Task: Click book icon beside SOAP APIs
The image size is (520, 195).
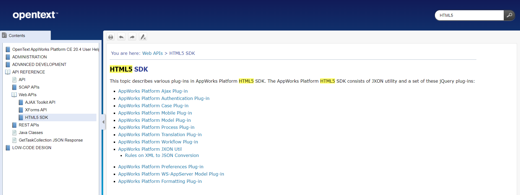Action: pyautogui.click(x=14, y=87)
